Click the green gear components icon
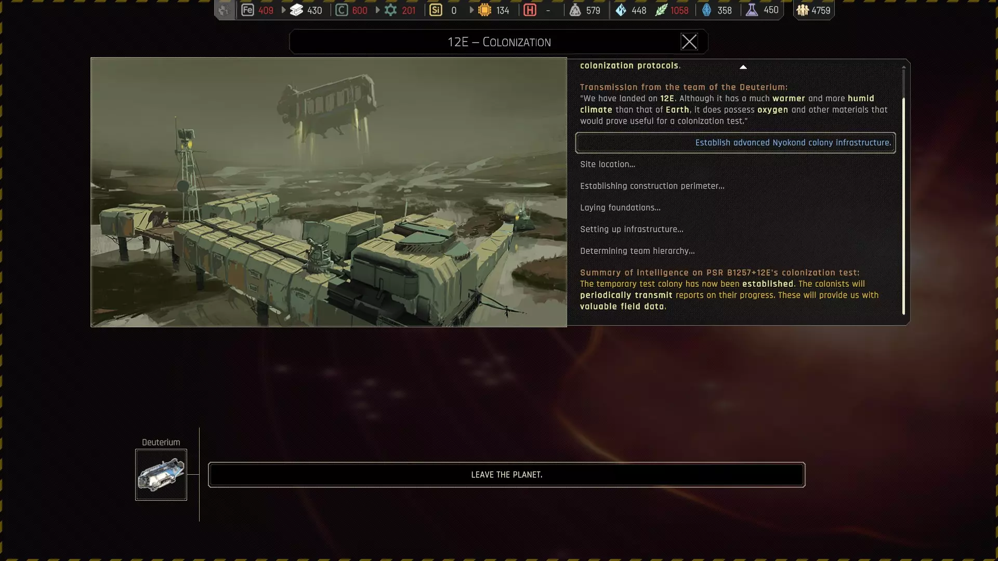The height and width of the screenshot is (561, 998). coord(390,10)
